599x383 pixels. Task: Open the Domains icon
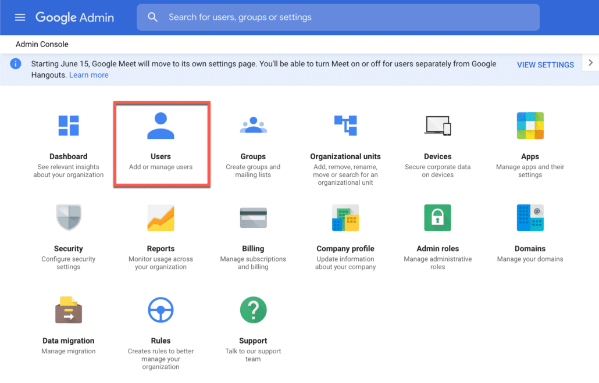tap(530, 218)
